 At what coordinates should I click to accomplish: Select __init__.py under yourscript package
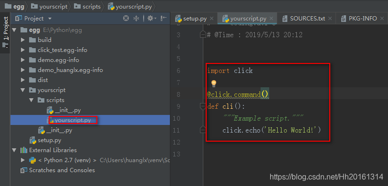tap(59, 130)
